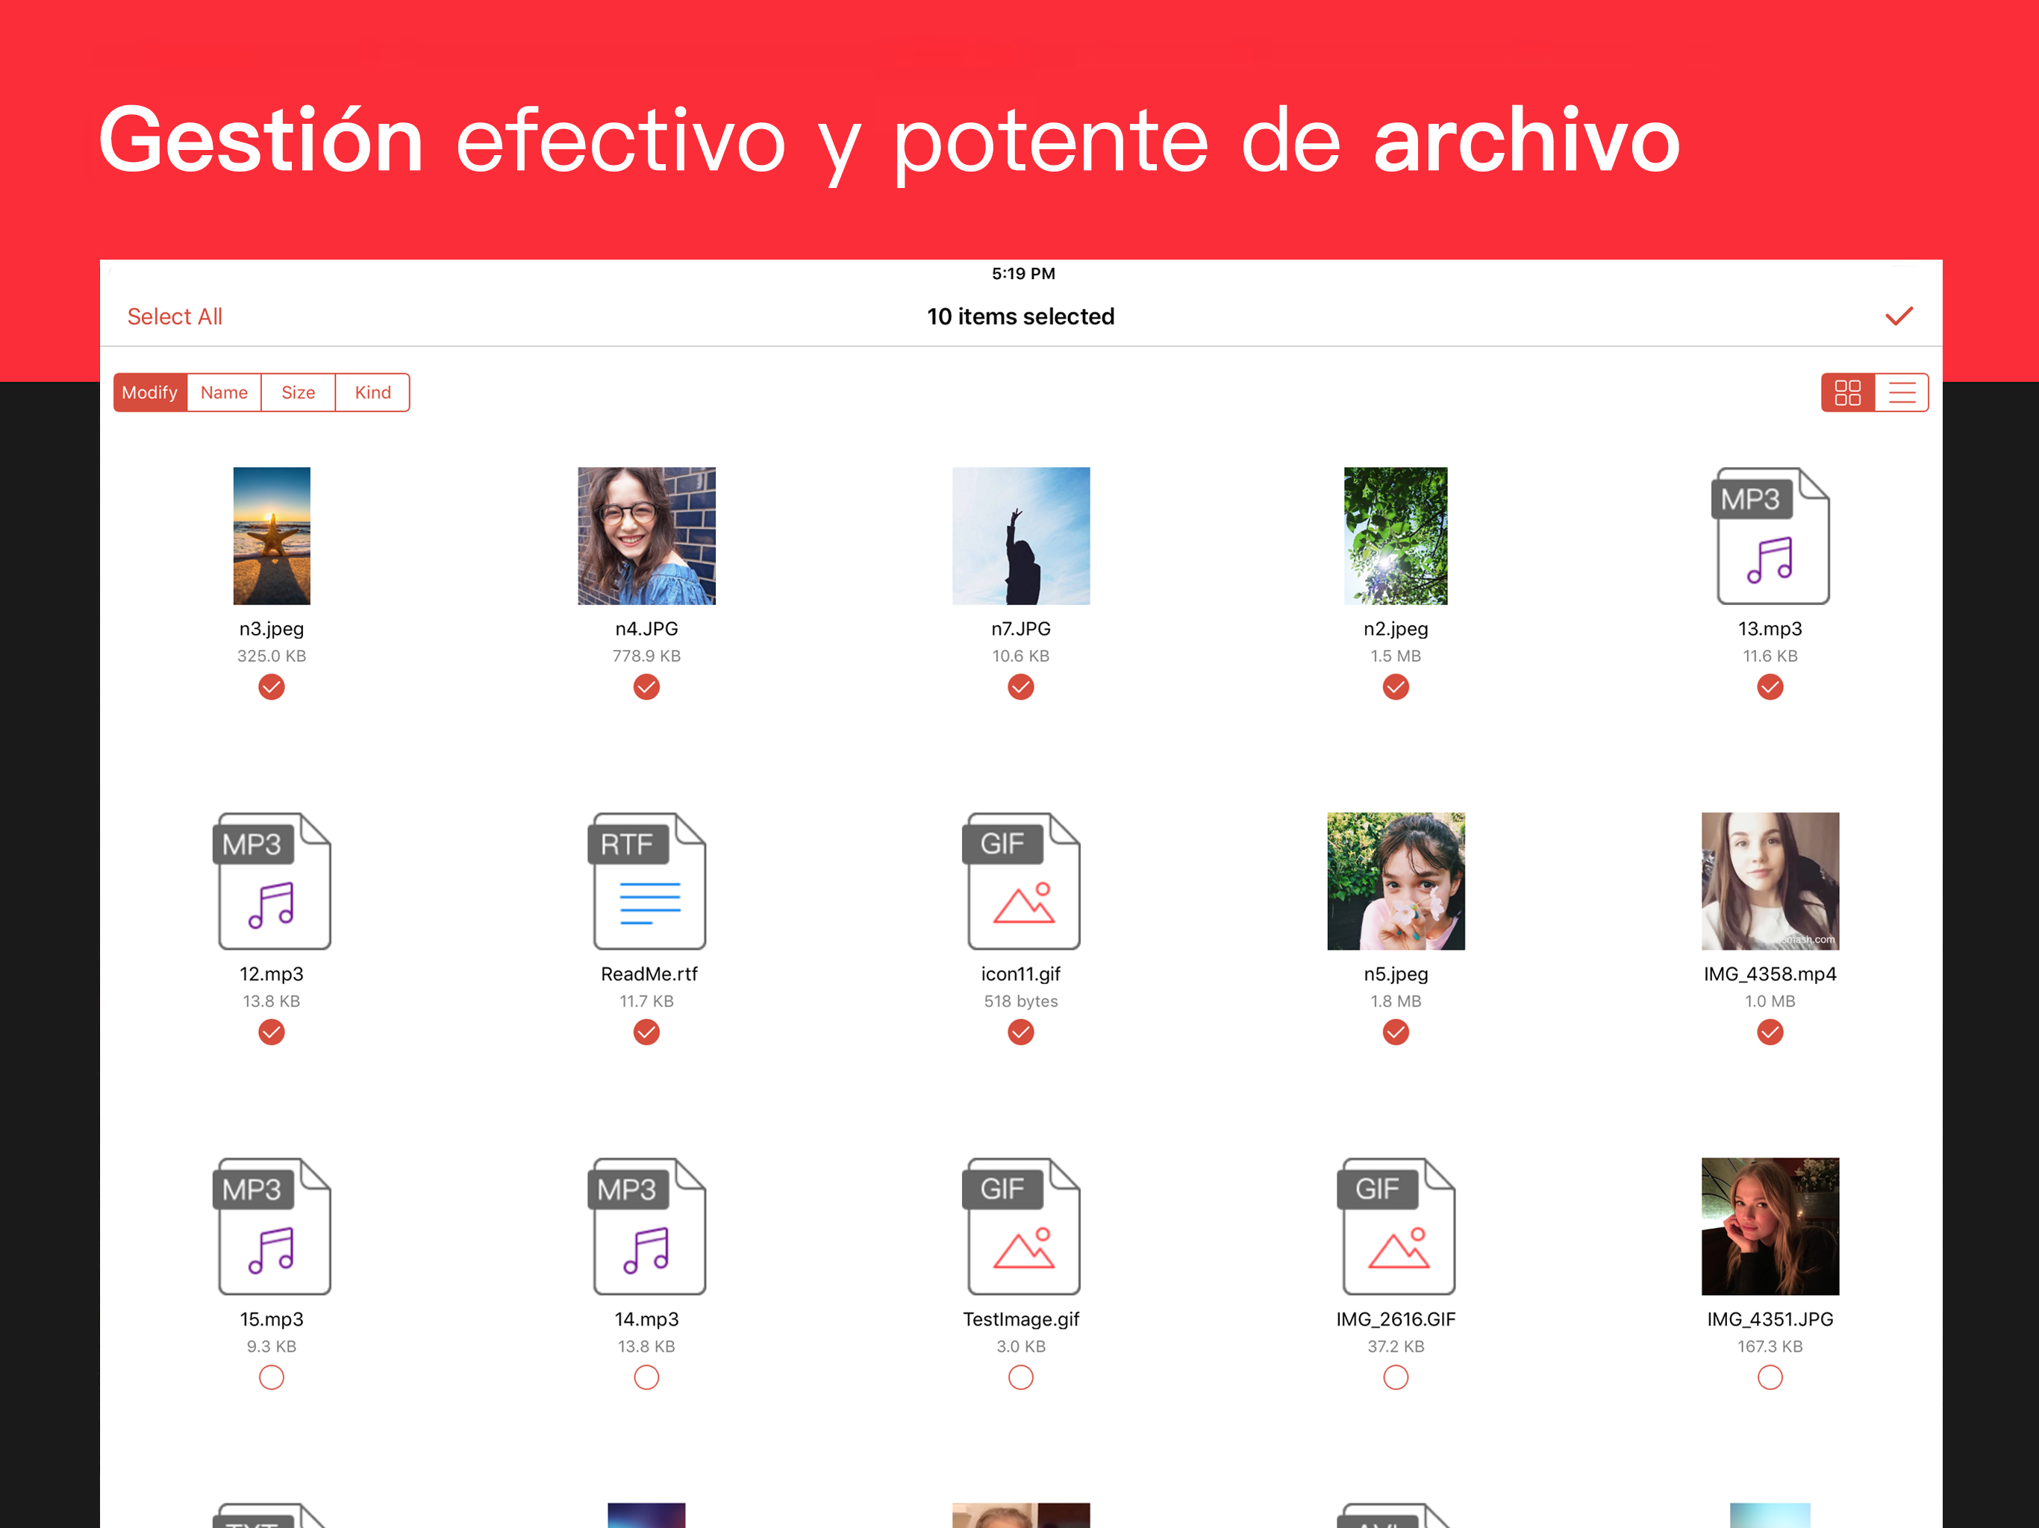Viewport: 2039px width, 1528px height.
Task: Click the "37.2 KB" size label
Action: [1396, 1347]
